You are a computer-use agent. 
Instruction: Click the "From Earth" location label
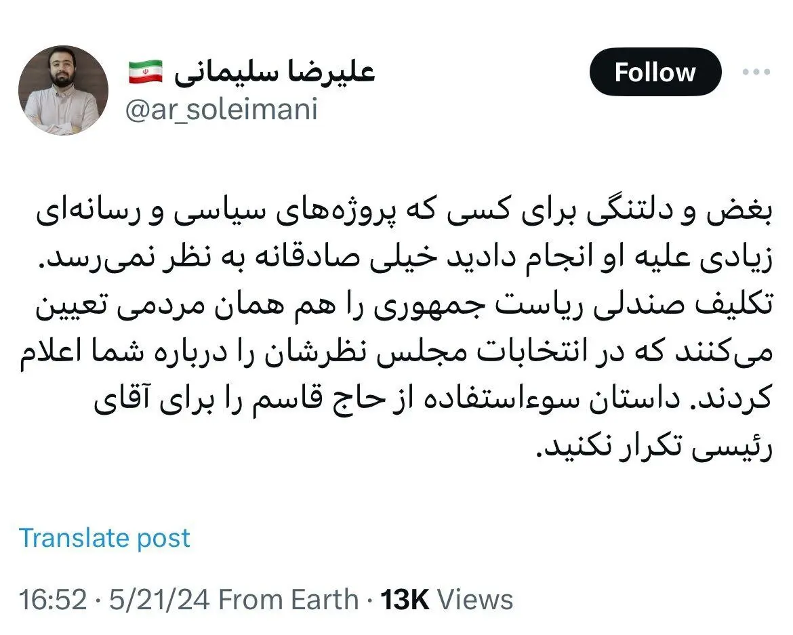(x=289, y=600)
